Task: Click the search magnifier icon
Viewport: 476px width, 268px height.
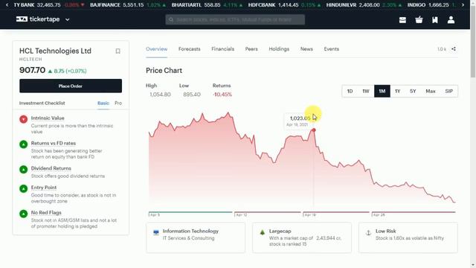Action: point(171,20)
